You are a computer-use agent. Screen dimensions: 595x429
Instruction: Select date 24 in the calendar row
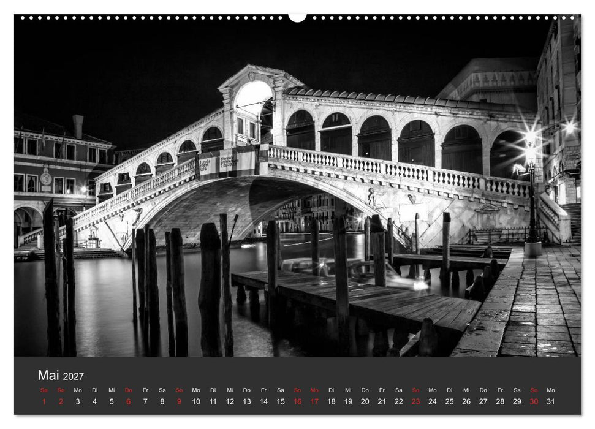coord(433,401)
